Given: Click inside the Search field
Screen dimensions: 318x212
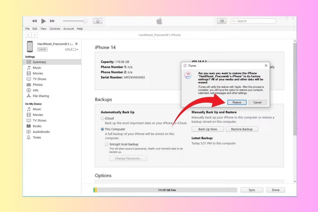Looking at the screenshot, I should tap(253, 21).
